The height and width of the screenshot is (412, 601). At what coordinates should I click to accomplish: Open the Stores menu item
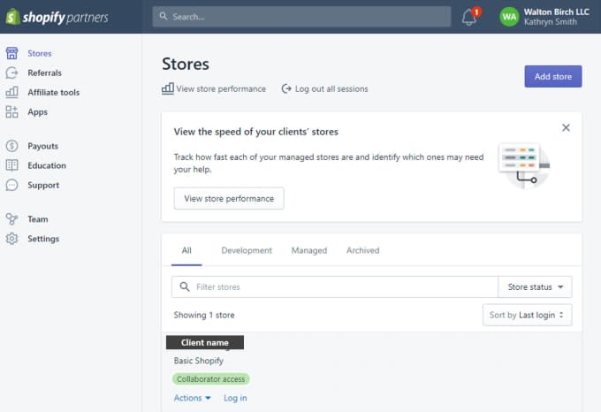(x=40, y=53)
